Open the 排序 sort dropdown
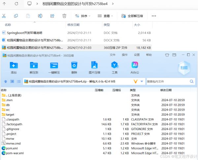The image size is (198, 160). point(82,16)
